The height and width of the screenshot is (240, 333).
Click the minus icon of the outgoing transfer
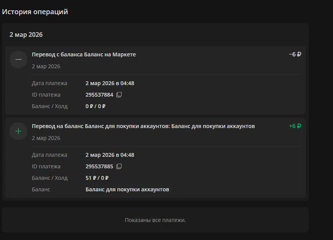coord(18,59)
